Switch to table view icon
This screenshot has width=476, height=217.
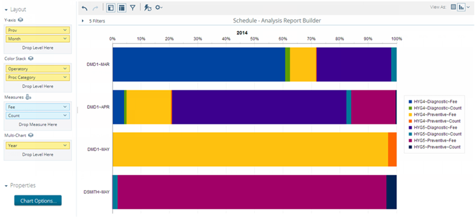(453, 8)
